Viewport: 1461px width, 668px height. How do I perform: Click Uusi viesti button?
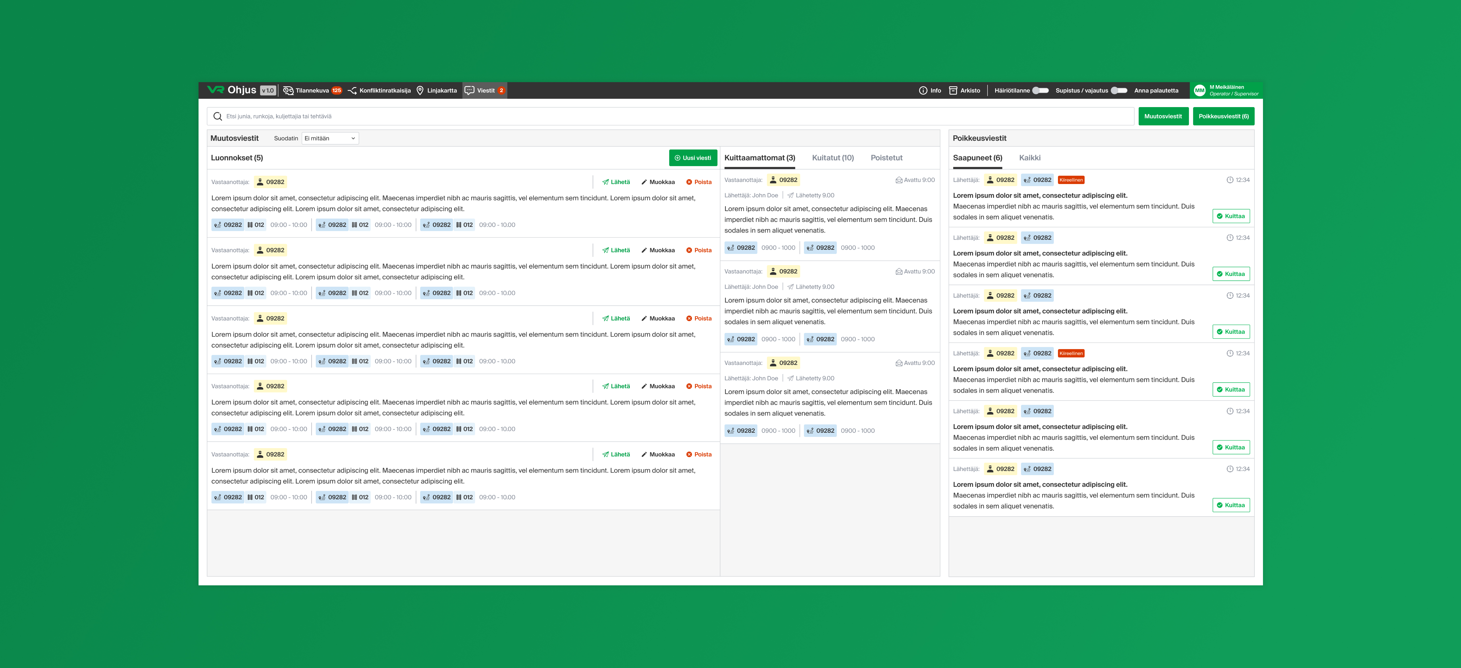[693, 158]
